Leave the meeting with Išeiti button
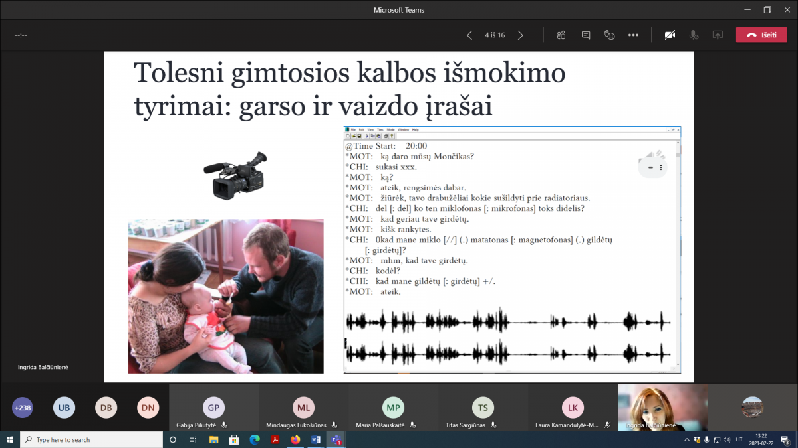Viewport: 798px width, 448px height. (x=761, y=35)
